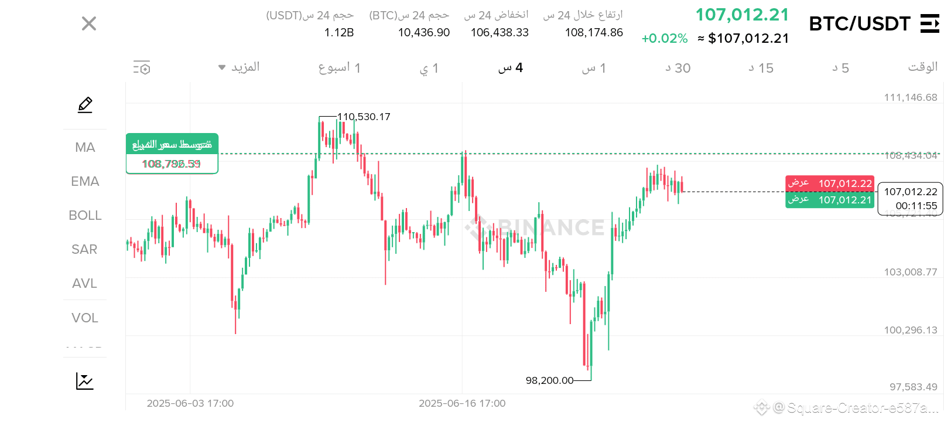
Task: Click the current price countdown box on axis
Action: (910, 199)
